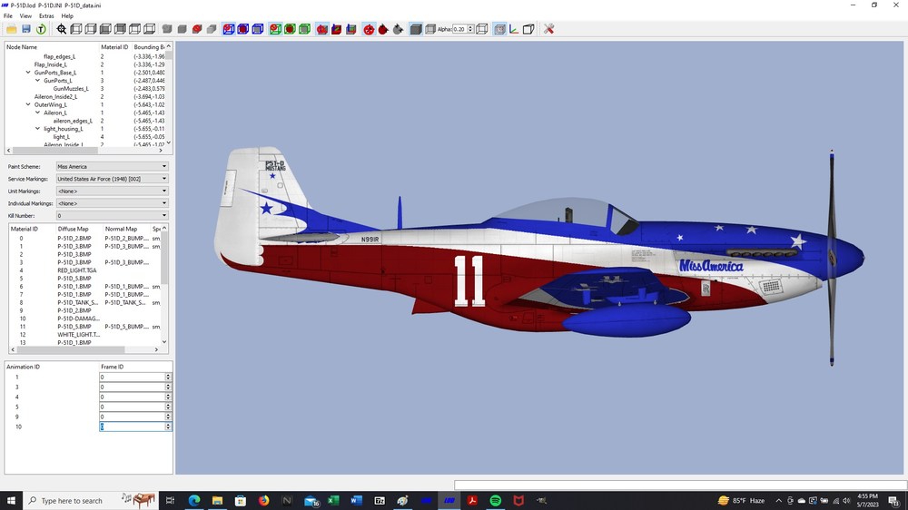This screenshot has height=510, width=908.
Task: Open the Kill Number dropdown
Action: coord(112,215)
